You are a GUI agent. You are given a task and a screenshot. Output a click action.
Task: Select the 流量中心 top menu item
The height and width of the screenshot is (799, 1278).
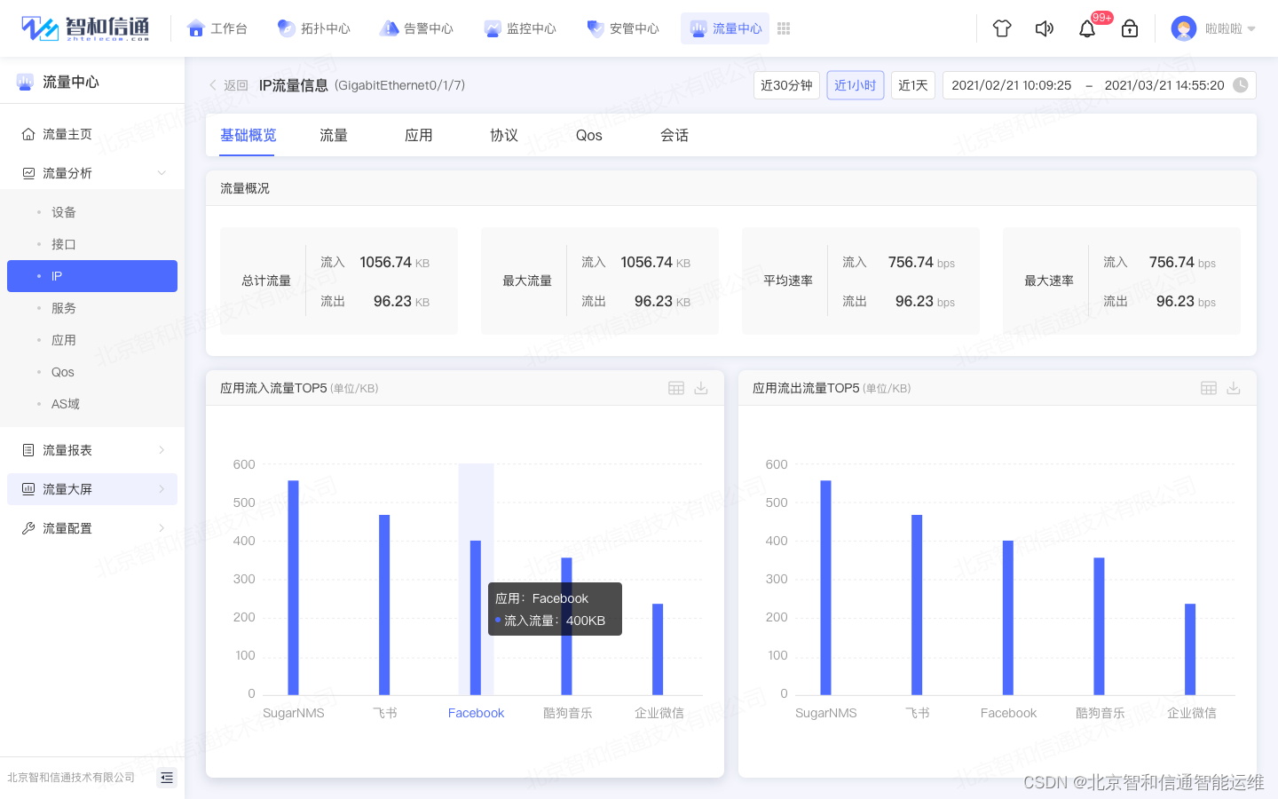coord(725,28)
